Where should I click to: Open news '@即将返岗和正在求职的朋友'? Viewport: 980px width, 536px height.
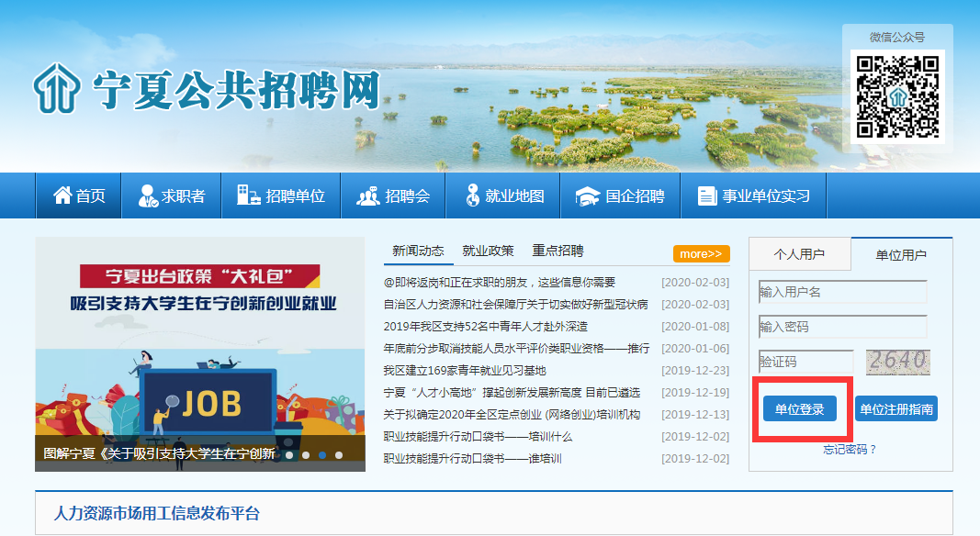click(x=500, y=283)
